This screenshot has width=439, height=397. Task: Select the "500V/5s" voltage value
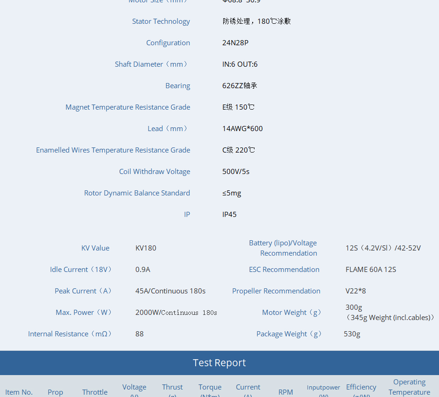(236, 172)
